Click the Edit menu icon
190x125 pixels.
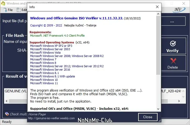click(x=19, y=10)
